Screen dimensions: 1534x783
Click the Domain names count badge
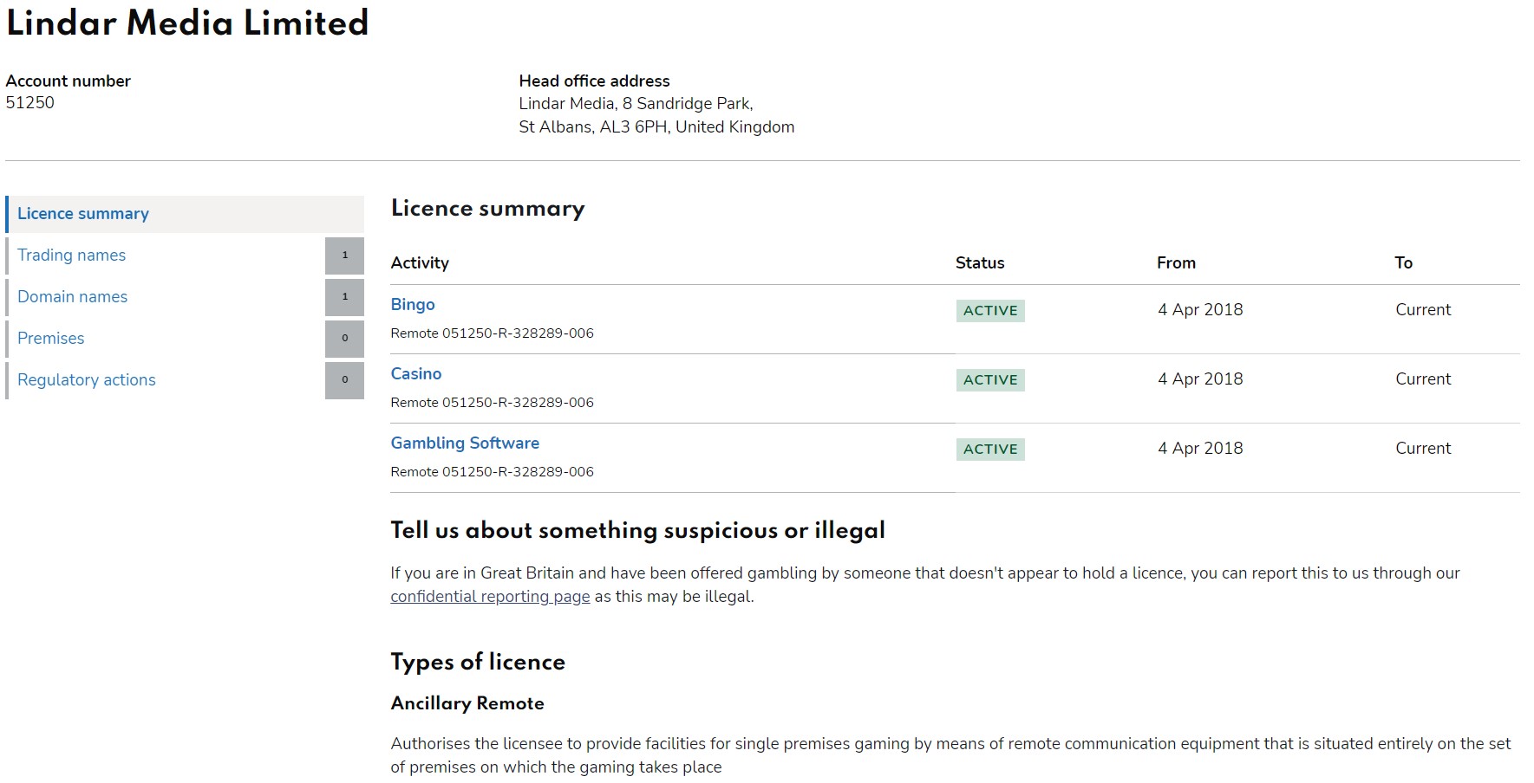coord(344,297)
